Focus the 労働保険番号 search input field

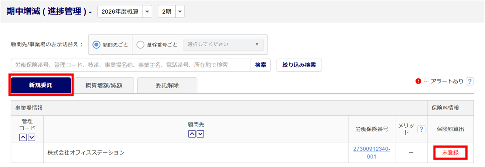[x=131, y=65]
